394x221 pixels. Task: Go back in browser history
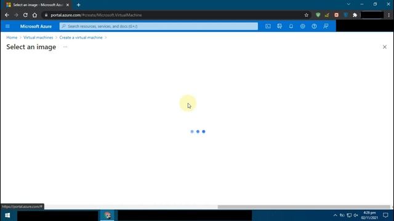coord(7,15)
